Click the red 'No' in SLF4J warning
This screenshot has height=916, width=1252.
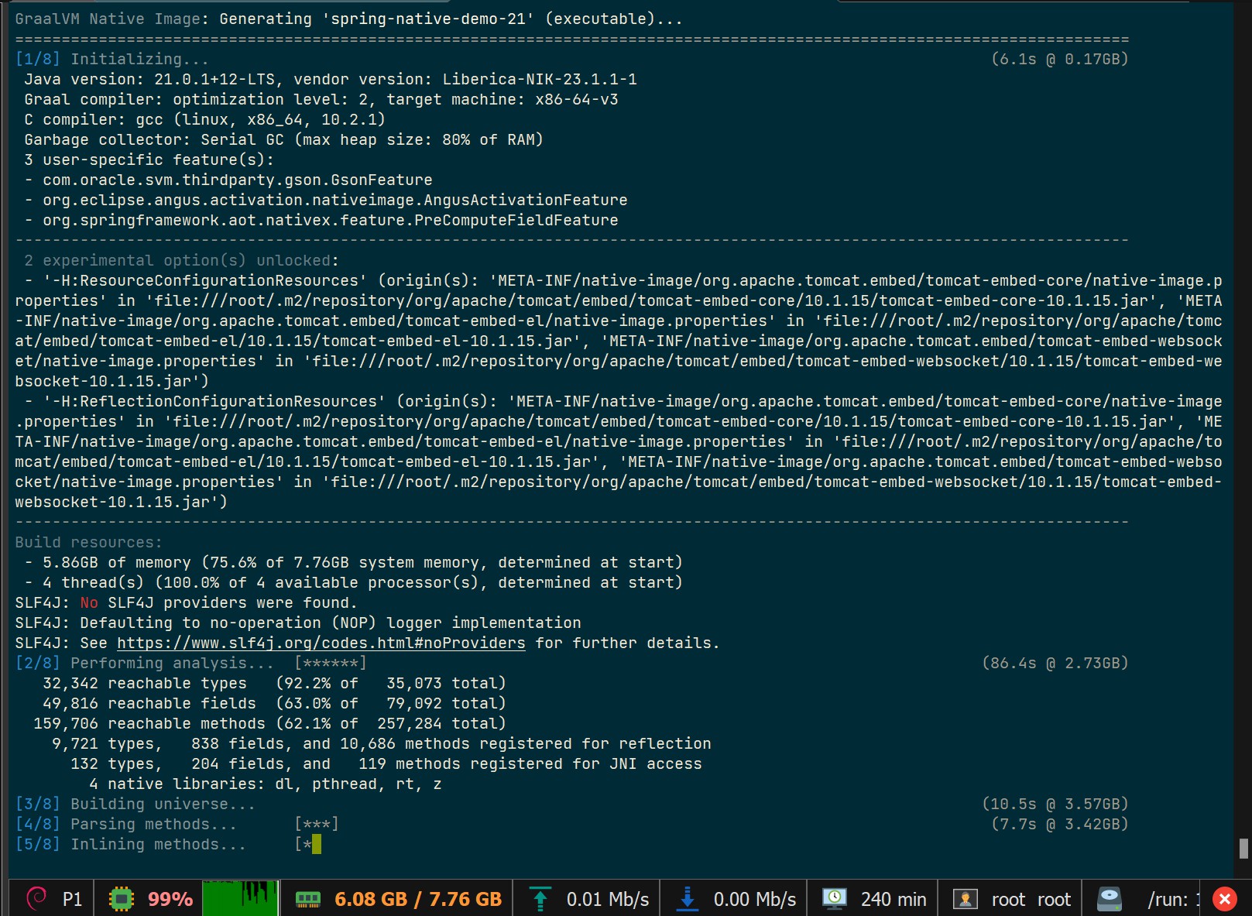[x=89, y=602]
